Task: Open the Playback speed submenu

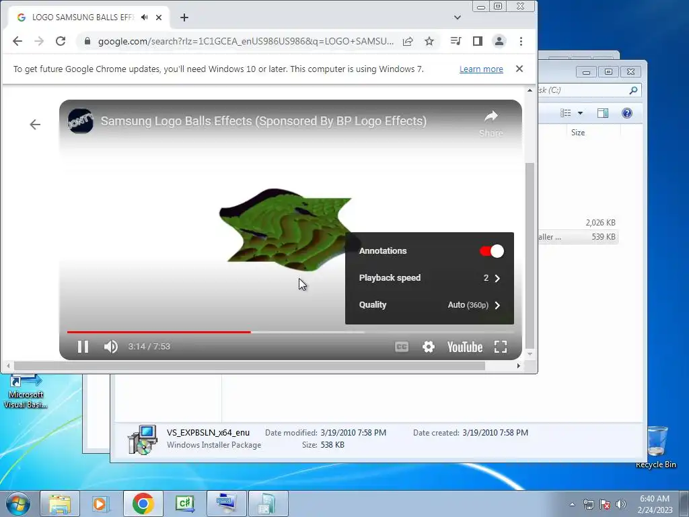Action: pos(429,278)
